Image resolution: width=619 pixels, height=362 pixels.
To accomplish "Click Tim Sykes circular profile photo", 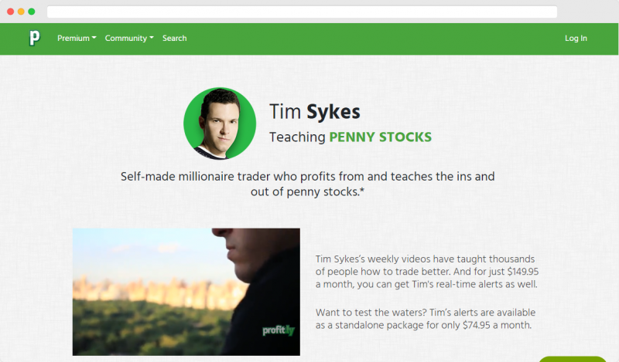I will (220, 123).
